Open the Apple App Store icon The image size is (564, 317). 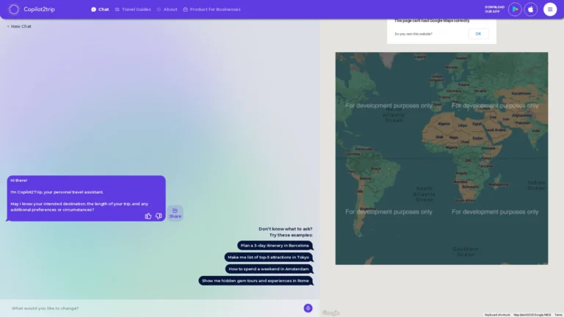[531, 10]
